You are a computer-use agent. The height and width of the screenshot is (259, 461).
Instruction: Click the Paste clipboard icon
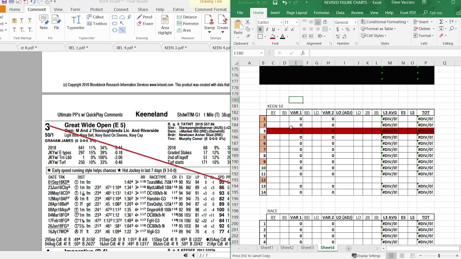coord(238,25)
